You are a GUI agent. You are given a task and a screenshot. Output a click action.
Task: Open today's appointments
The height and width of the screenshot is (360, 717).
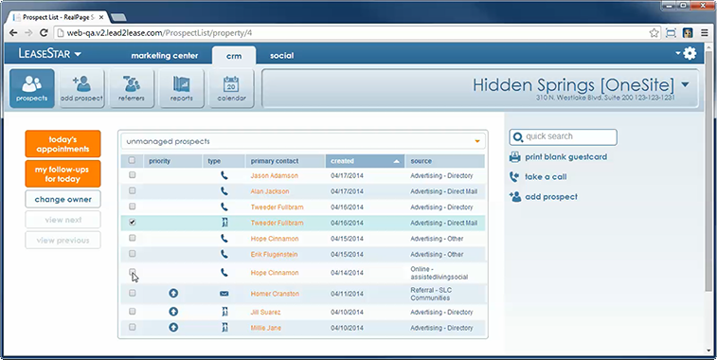[63, 144]
